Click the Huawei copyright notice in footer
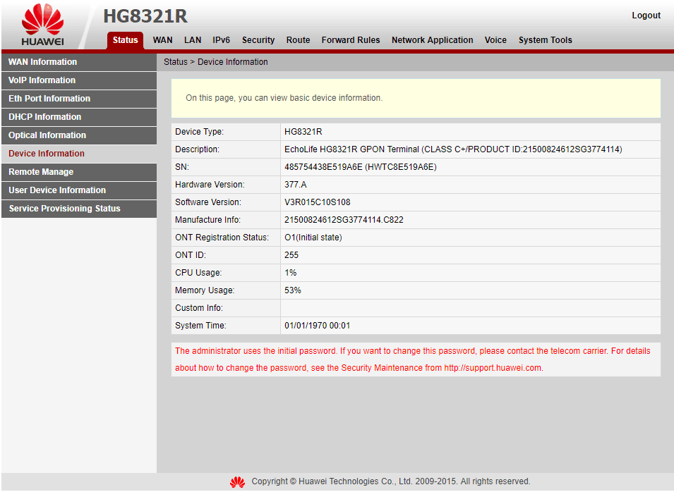This screenshot has height=492, width=674. point(391,481)
